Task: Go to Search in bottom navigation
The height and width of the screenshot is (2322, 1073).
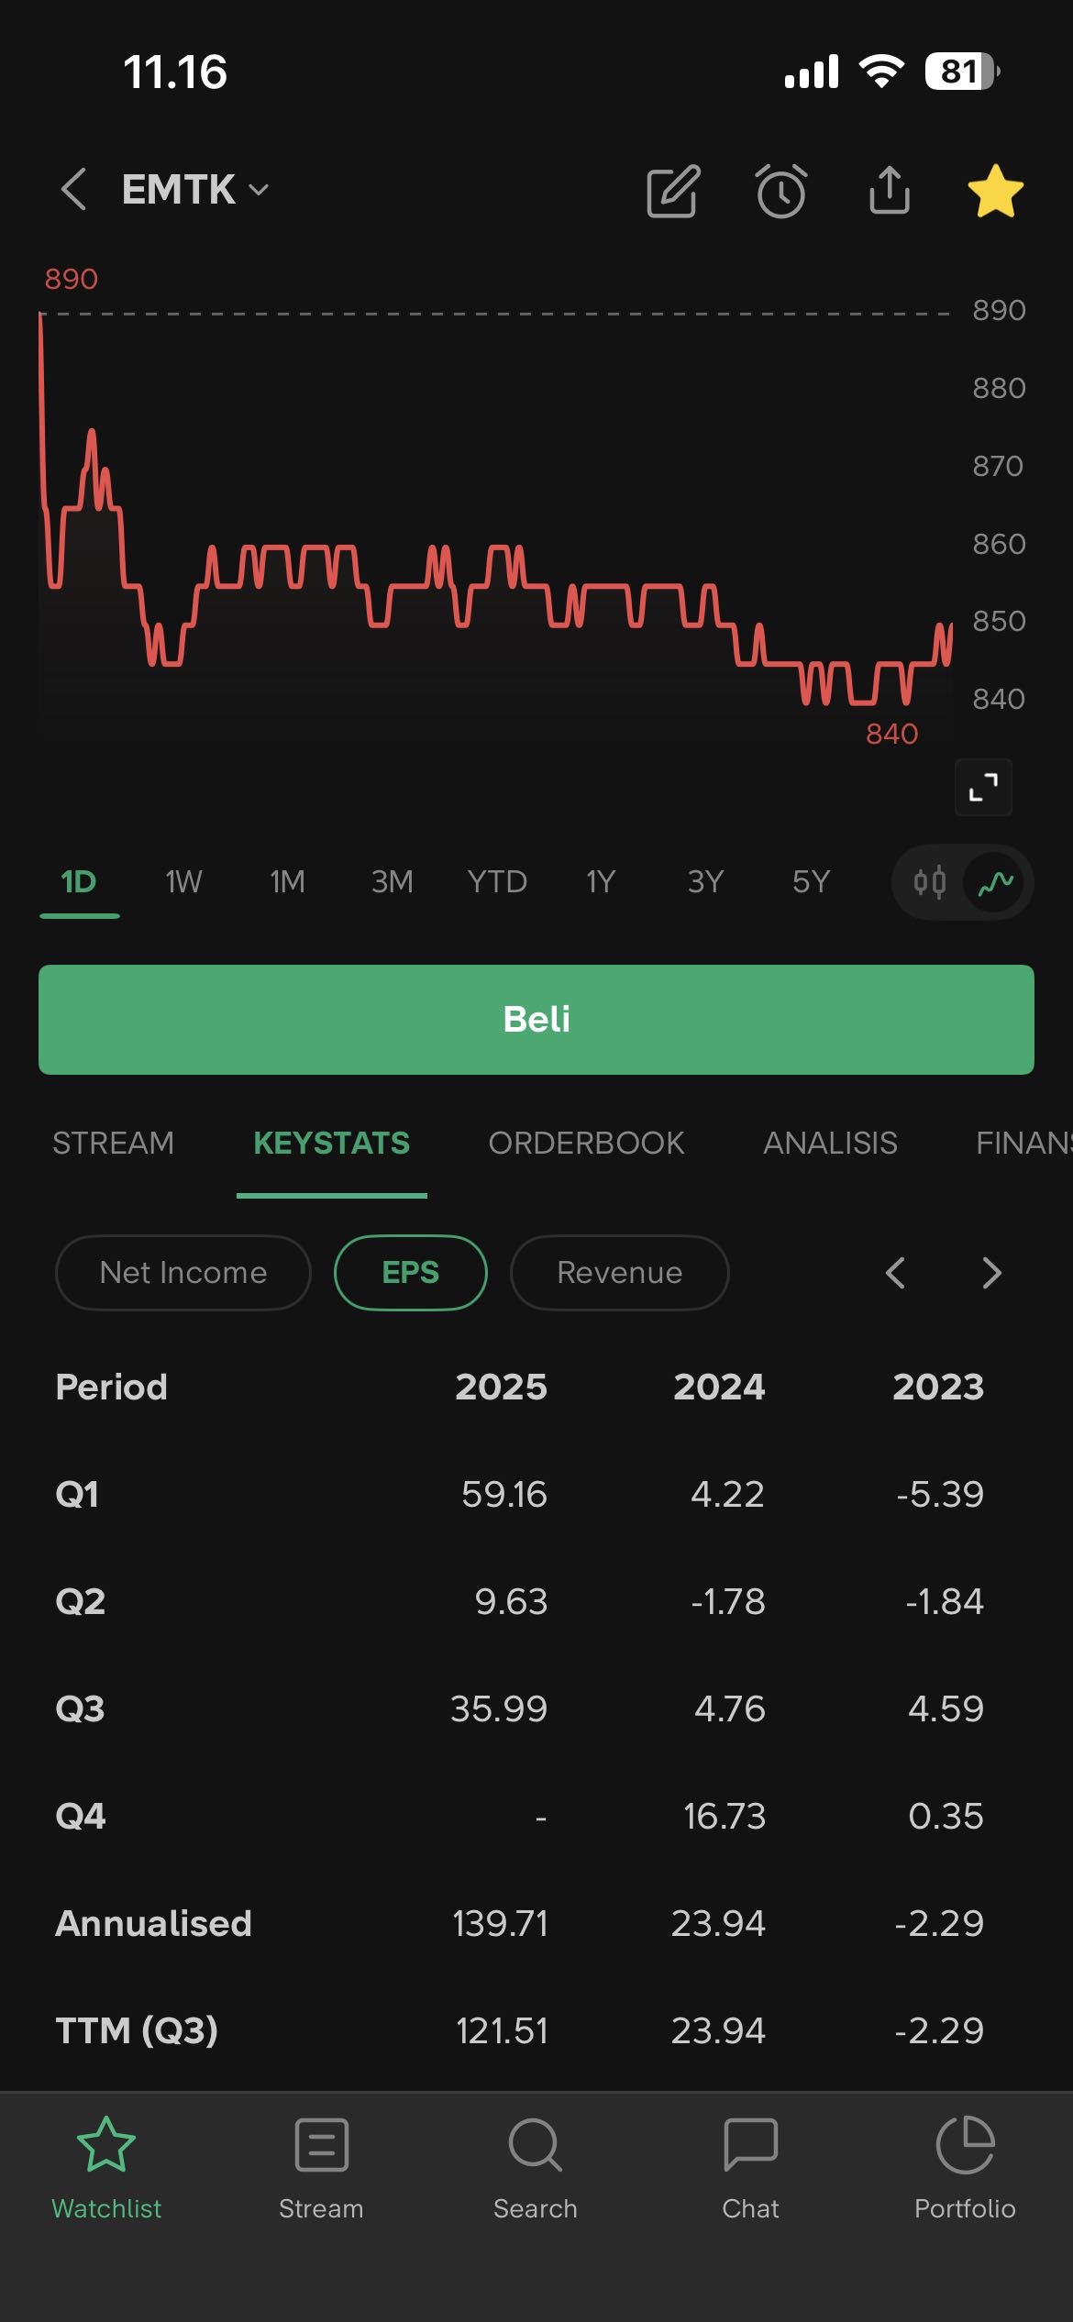Action: point(536,2169)
